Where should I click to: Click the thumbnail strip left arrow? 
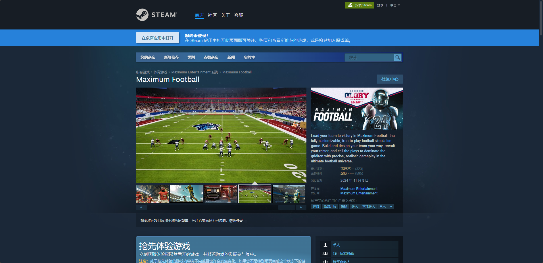[141, 207]
